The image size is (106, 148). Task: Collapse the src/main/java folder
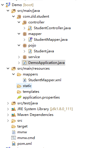click(8, 11)
